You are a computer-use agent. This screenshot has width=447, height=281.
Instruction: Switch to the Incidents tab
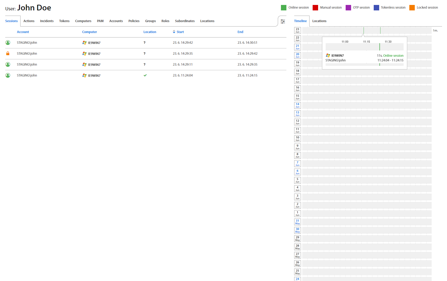(47, 21)
